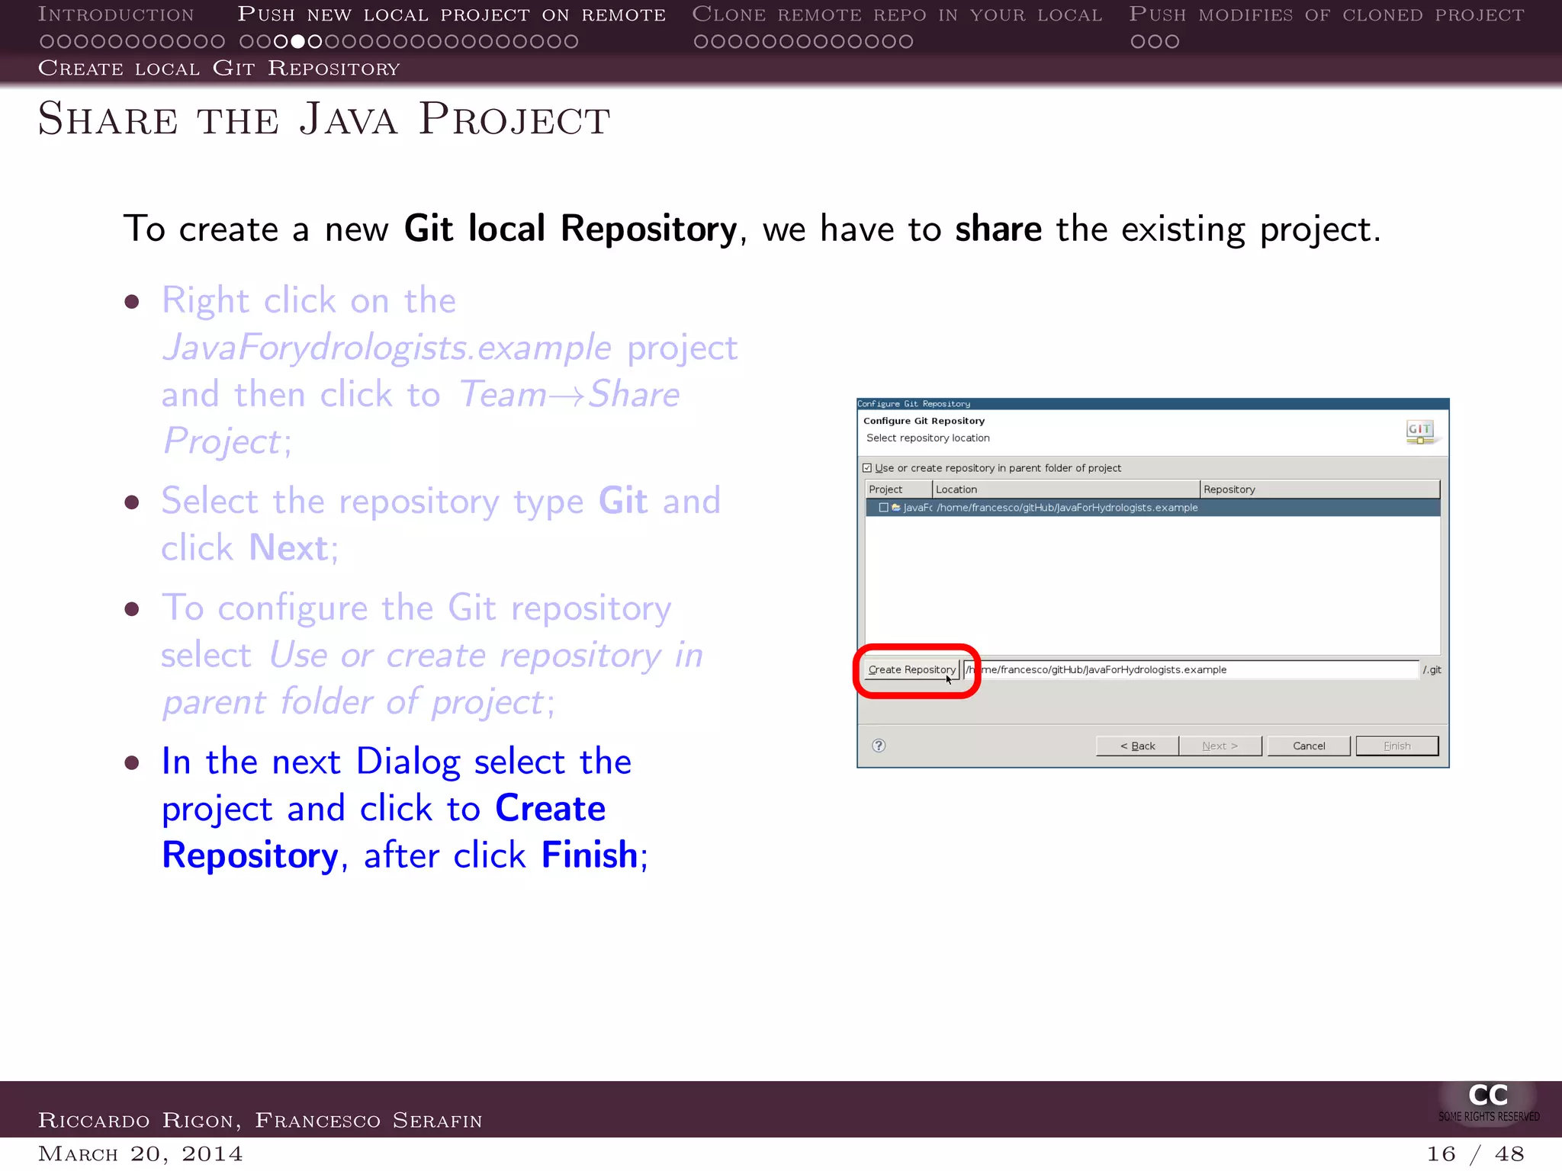1562x1171 pixels.
Task: Click the '/.git' suffix label
Action: 1432,669
